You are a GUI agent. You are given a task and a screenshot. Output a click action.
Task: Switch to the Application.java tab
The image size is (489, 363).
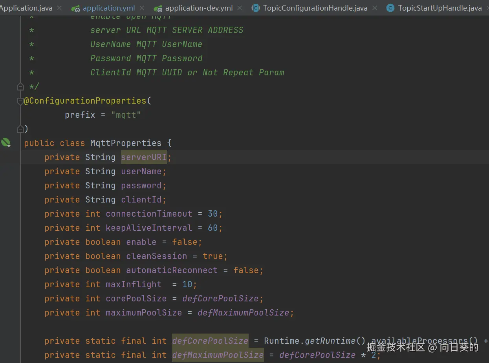click(x=26, y=8)
